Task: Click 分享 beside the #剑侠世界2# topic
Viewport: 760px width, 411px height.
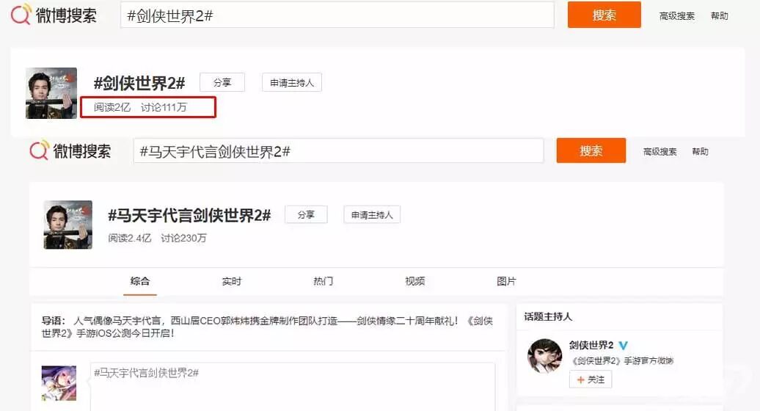Action: tap(222, 82)
